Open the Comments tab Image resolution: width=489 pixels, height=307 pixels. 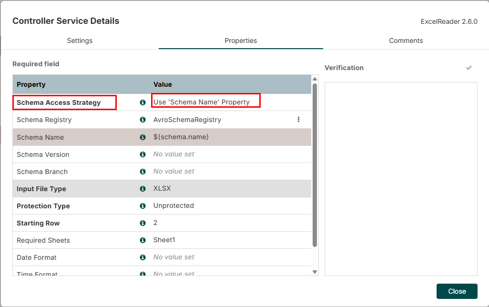coord(406,41)
